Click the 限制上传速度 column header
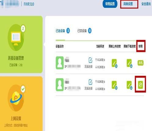152x131 pixels. (115, 46)
